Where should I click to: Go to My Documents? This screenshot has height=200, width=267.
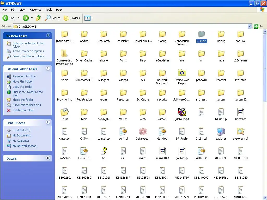(22, 135)
